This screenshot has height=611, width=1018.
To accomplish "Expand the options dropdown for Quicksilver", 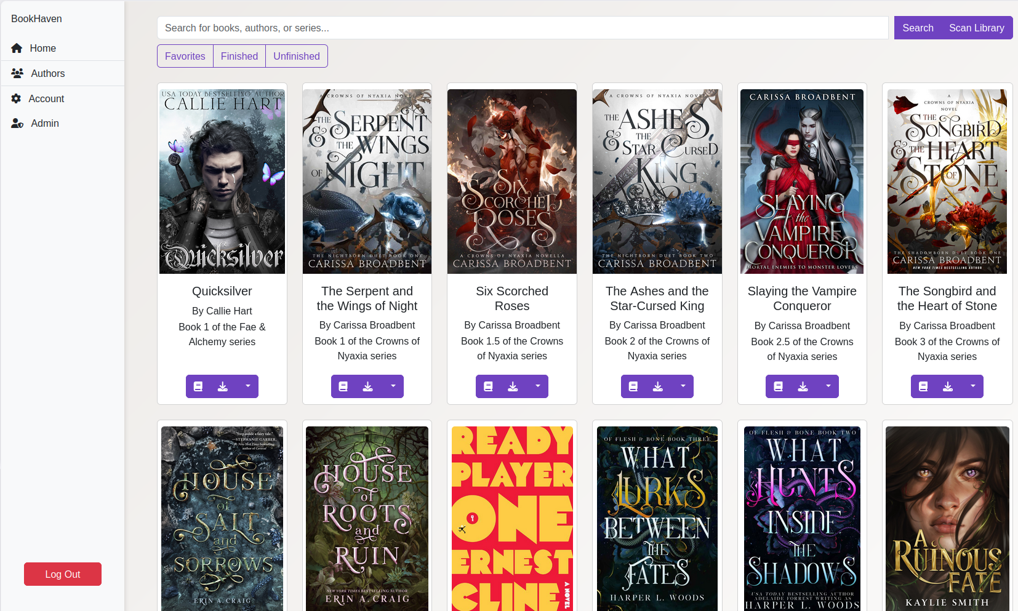I will (247, 386).
